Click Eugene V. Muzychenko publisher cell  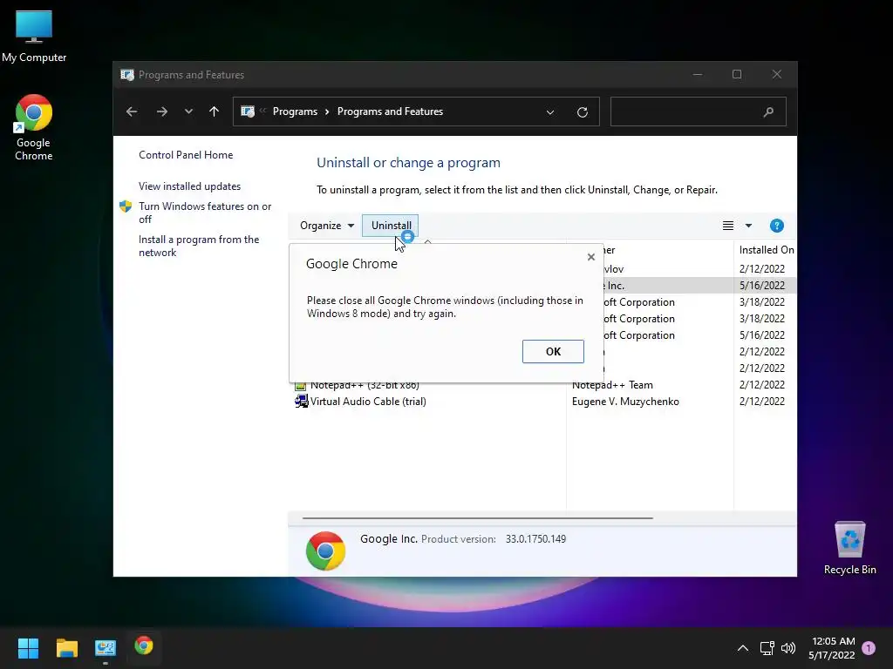click(x=625, y=402)
